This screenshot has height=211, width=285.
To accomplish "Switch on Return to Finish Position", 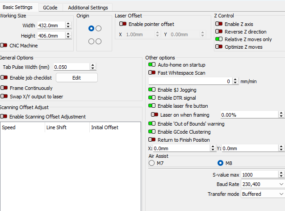I will pyautogui.click(x=152, y=139).
